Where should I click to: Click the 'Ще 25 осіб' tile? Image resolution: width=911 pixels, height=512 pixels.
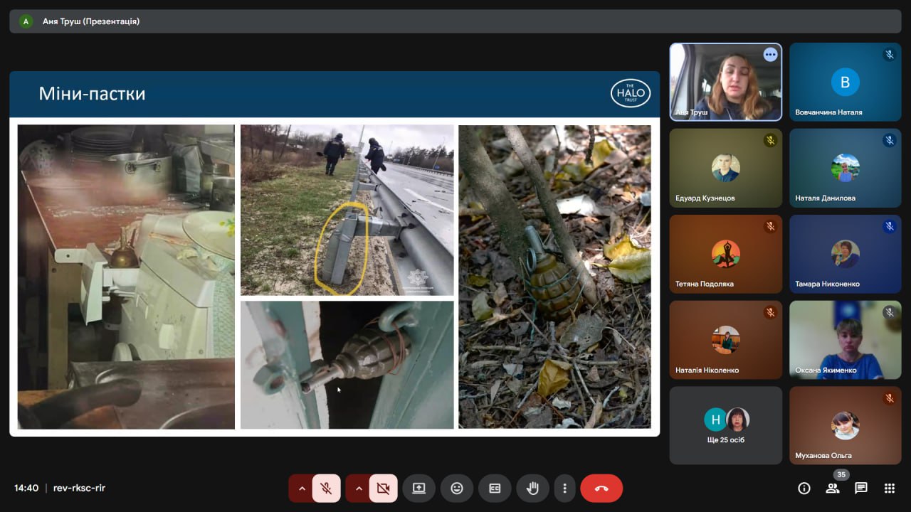pos(725,425)
